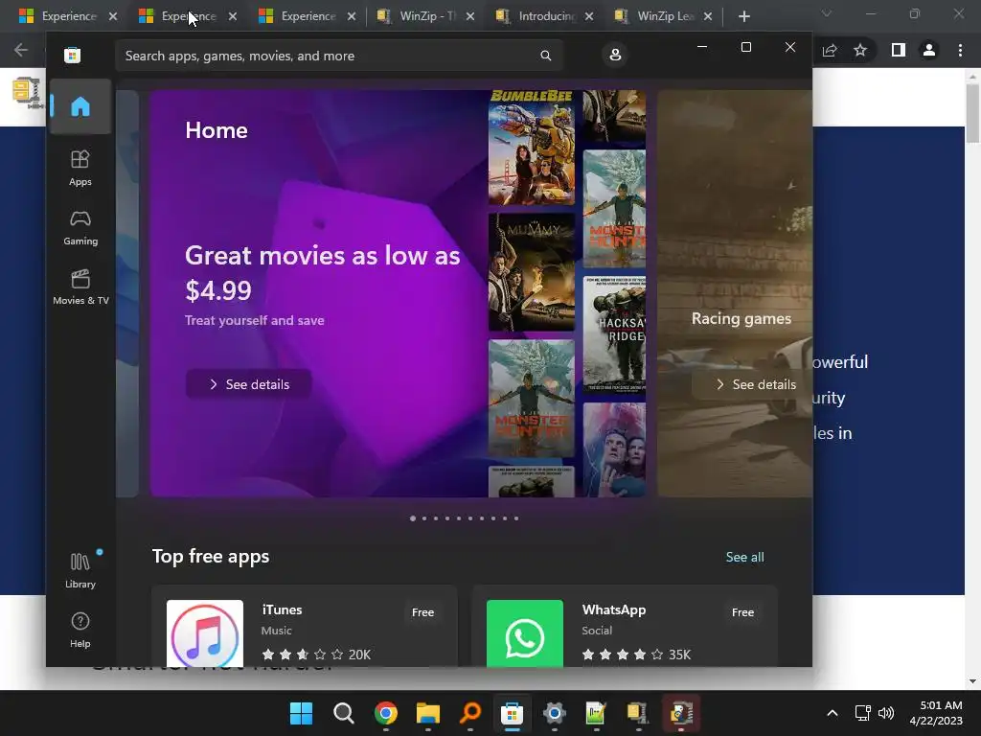Bookmark this page with the star icon
Image resolution: width=981 pixels, height=736 pixels.
coord(860,50)
